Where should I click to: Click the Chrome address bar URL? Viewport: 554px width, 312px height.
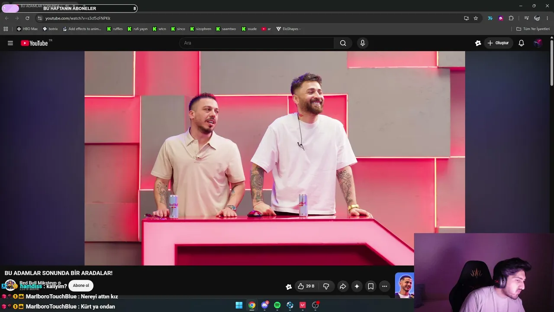(x=78, y=18)
